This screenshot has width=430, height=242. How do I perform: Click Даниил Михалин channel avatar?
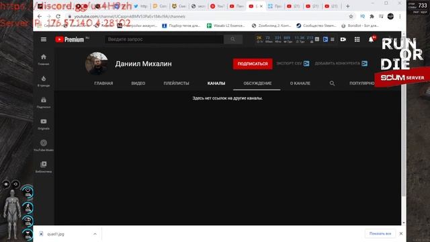[96, 64]
